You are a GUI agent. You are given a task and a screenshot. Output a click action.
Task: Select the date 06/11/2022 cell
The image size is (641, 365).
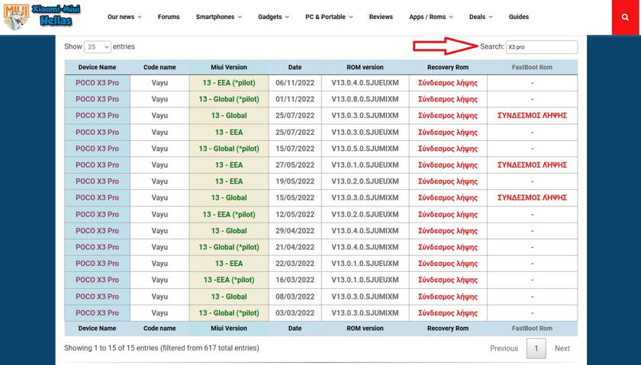[x=295, y=83]
